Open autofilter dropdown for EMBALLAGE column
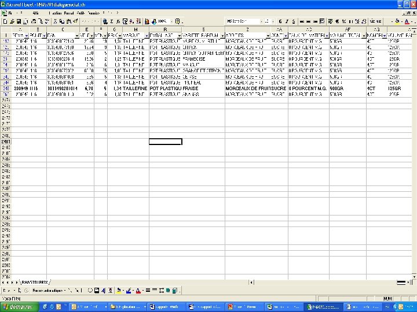This screenshot has width=417, height=312. (180, 36)
